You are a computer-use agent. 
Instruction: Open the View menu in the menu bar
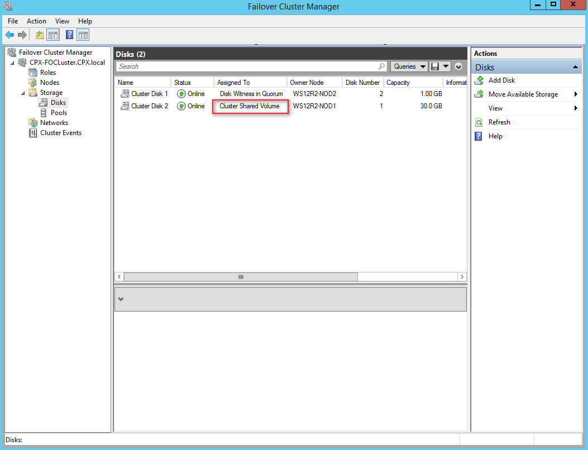pos(62,21)
